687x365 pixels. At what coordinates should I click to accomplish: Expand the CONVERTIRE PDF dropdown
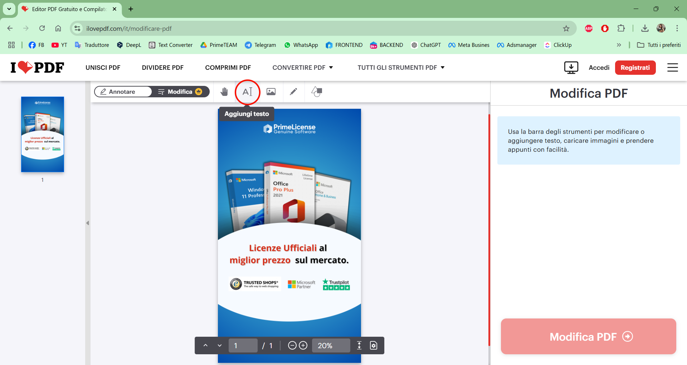coord(303,68)
